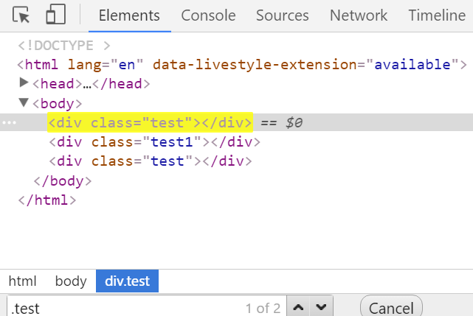473x316 pixels.
Task: Select the DOCTYPE node
Action: (64, 46)
